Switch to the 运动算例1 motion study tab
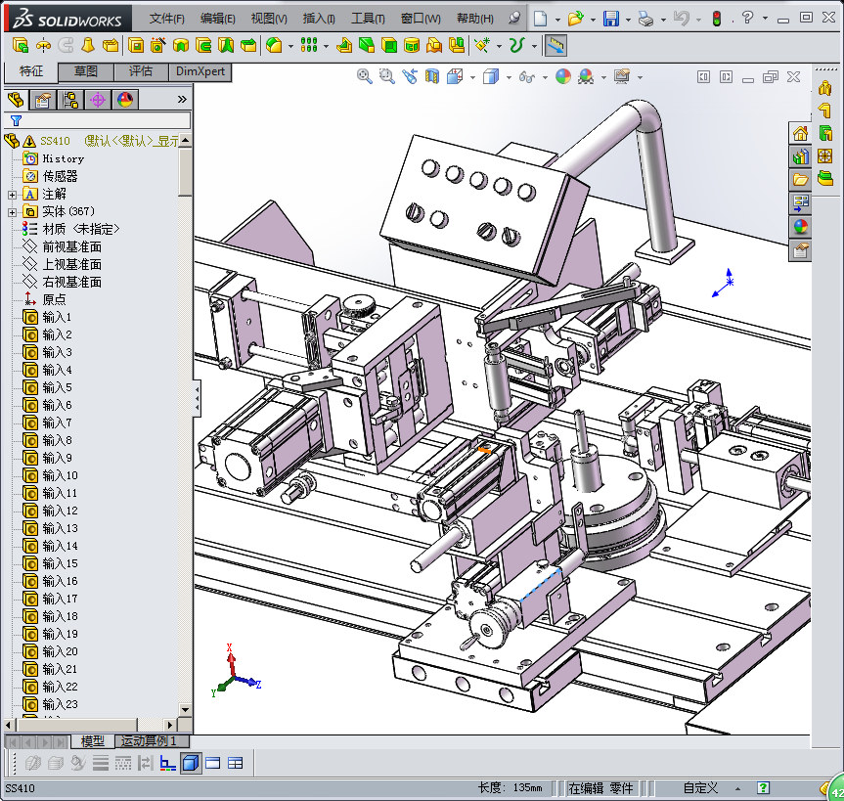Screen dimensions: 844x801 (x=149, y=741)
